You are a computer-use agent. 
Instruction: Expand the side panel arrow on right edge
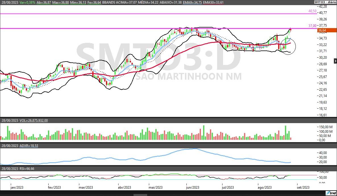tap(335, 61)
